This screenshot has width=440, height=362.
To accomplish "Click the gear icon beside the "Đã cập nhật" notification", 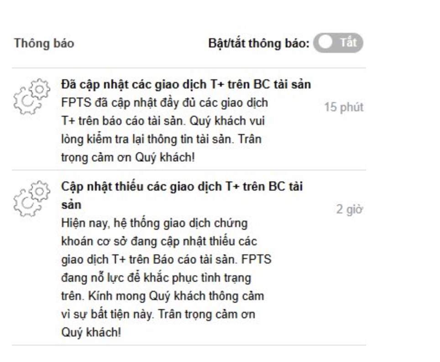I will tap(31, 96).
